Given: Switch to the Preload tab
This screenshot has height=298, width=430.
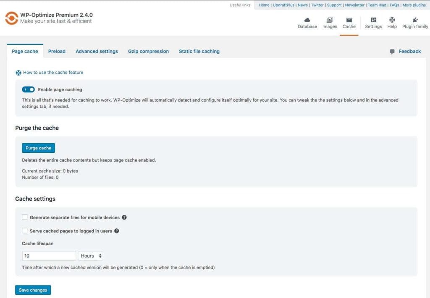Looking at the screenshot, I should pos(57,51).
